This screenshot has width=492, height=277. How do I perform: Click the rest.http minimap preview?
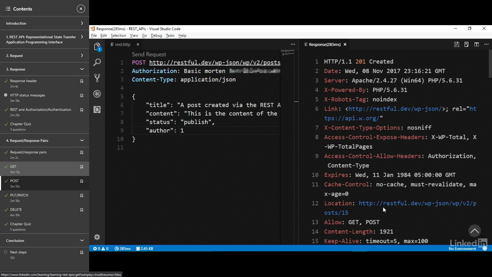(x=288, y=53)
